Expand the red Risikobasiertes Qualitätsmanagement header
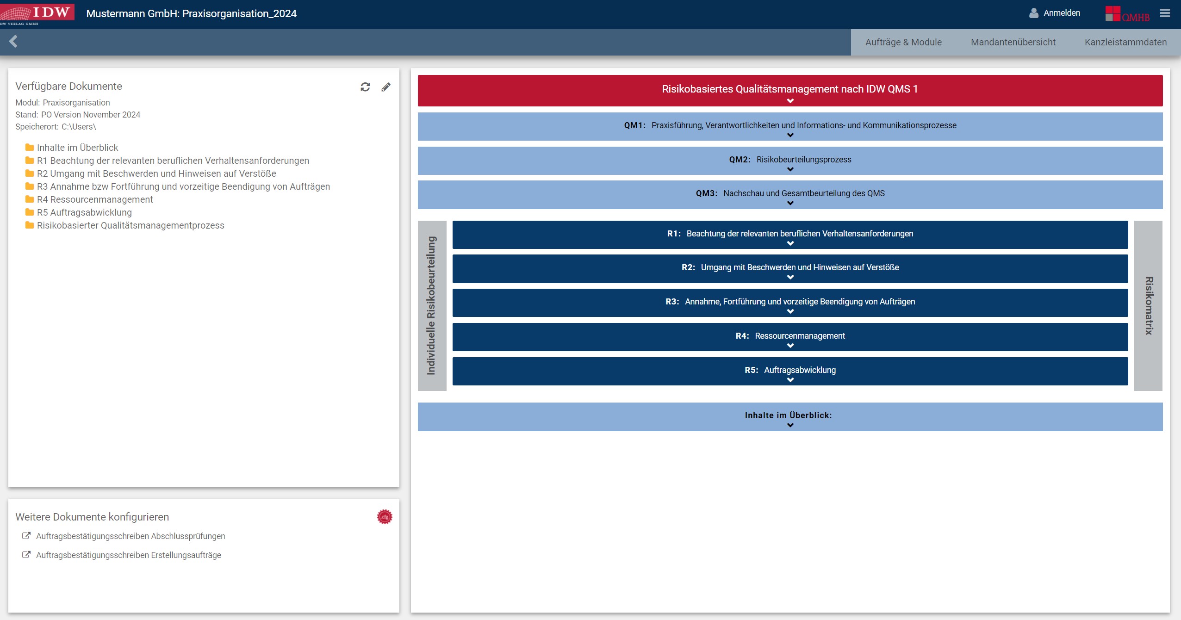This screenshot has width=1181, height=620. coord(790,91)
